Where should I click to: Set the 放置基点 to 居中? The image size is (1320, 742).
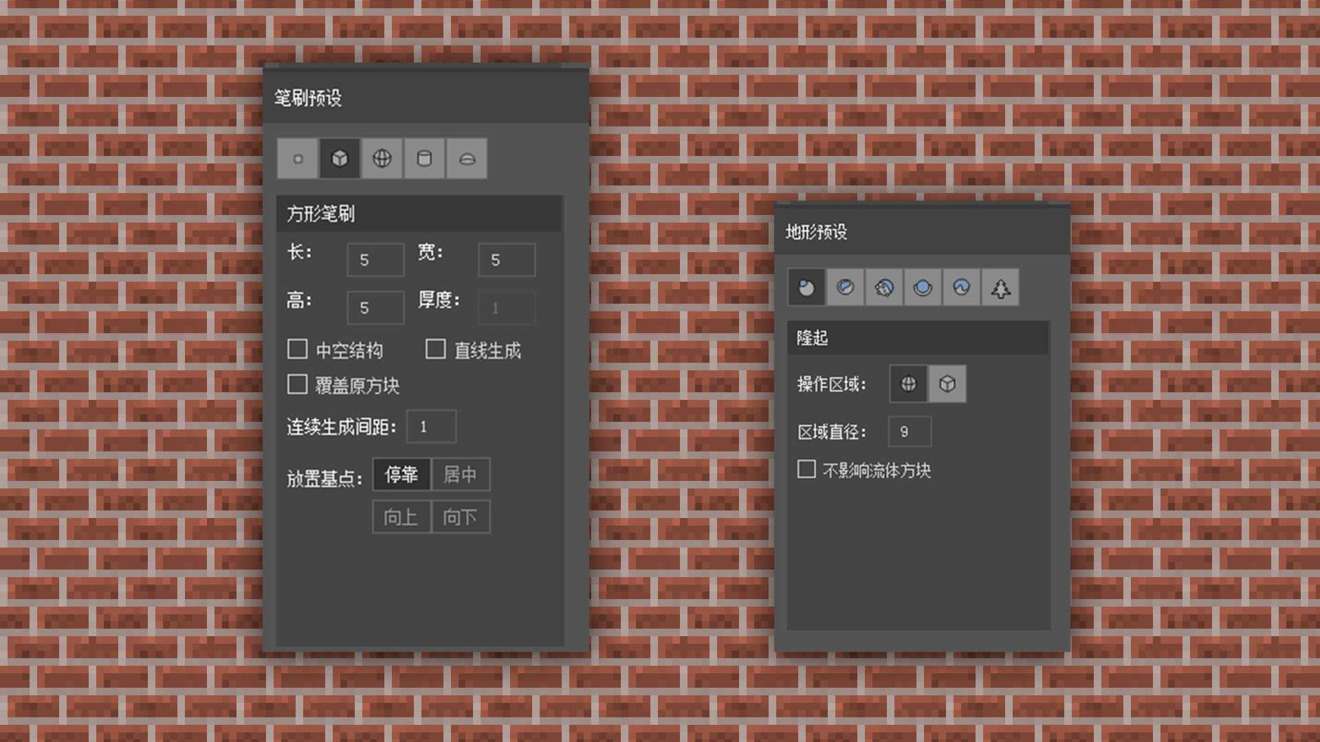tap(461, 474)
